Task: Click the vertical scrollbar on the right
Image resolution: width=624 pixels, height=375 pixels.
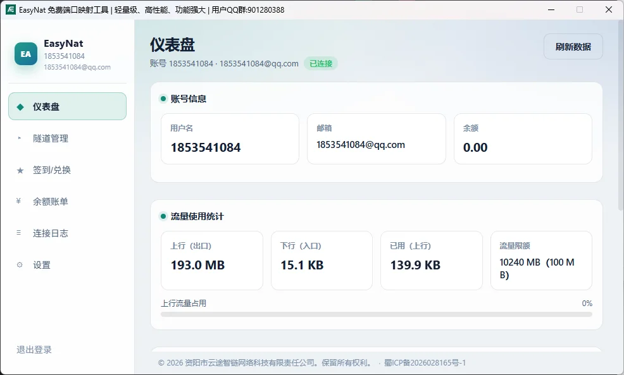Action: pos(621,115)
